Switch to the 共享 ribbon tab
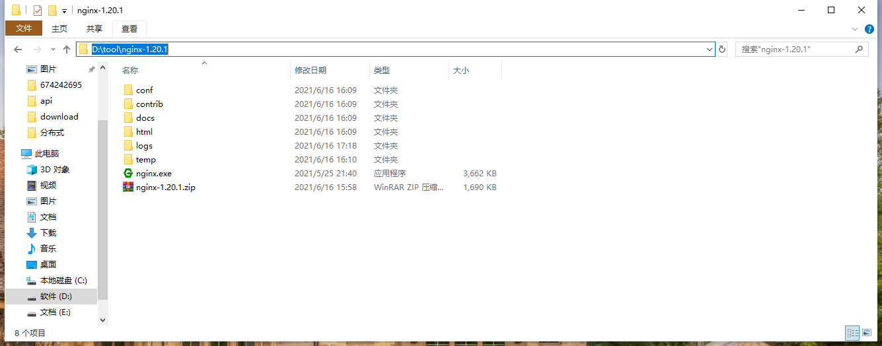The image size is (882, 346). [94, 28]
